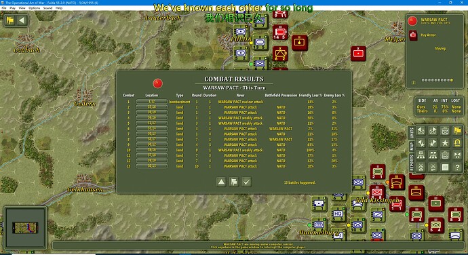The image size is (468, 255).
Task: Click the yellow undo arrow icon
Action: [457, 142]
